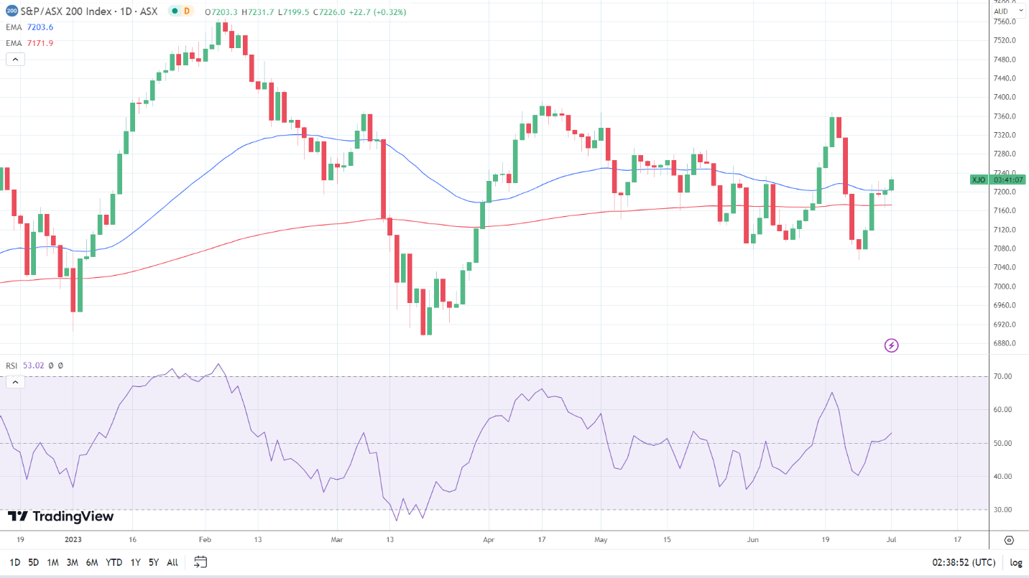Select the All date range

[x=172, y=562]
